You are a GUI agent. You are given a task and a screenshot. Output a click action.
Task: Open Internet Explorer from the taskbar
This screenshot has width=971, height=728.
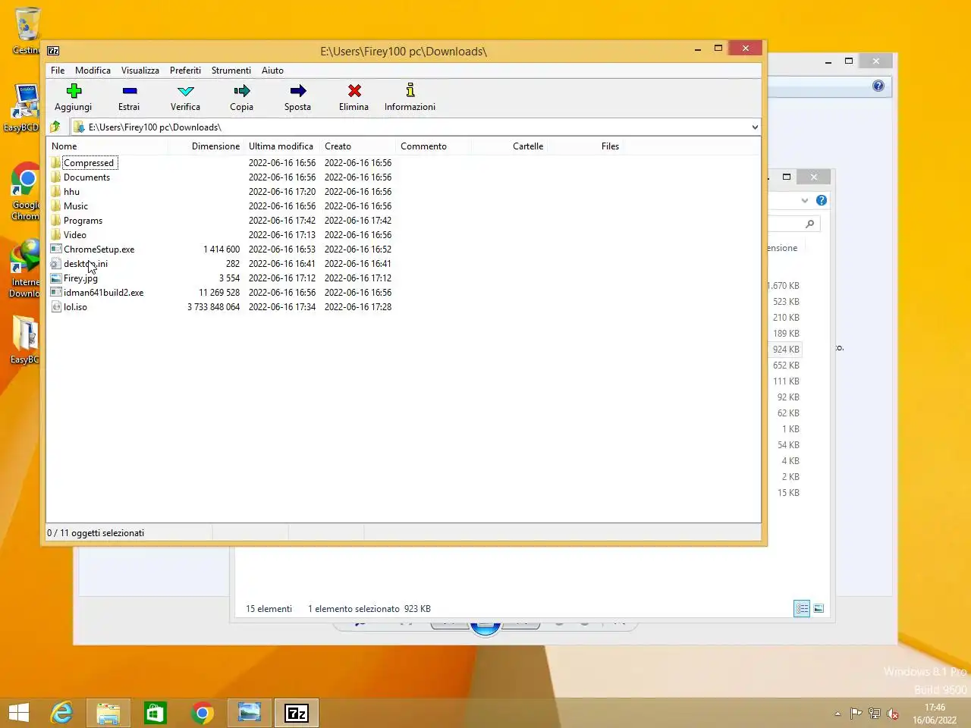(x=61, y=713)
